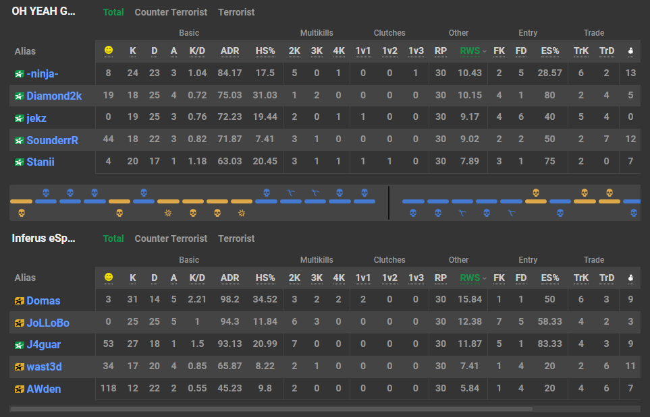Viewport: 650px width, 417px height.
Task: Click the flag icon beside Diamond2k
Action: 19,96
